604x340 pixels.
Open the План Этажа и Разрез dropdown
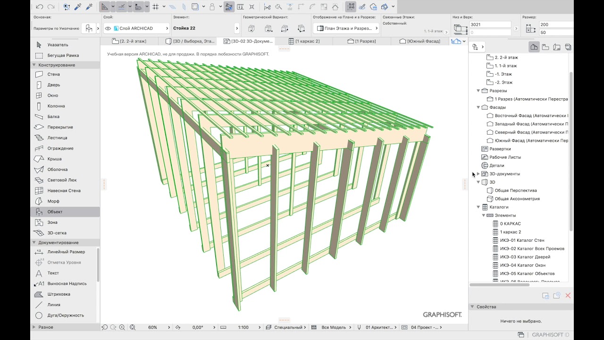point(346,28)
